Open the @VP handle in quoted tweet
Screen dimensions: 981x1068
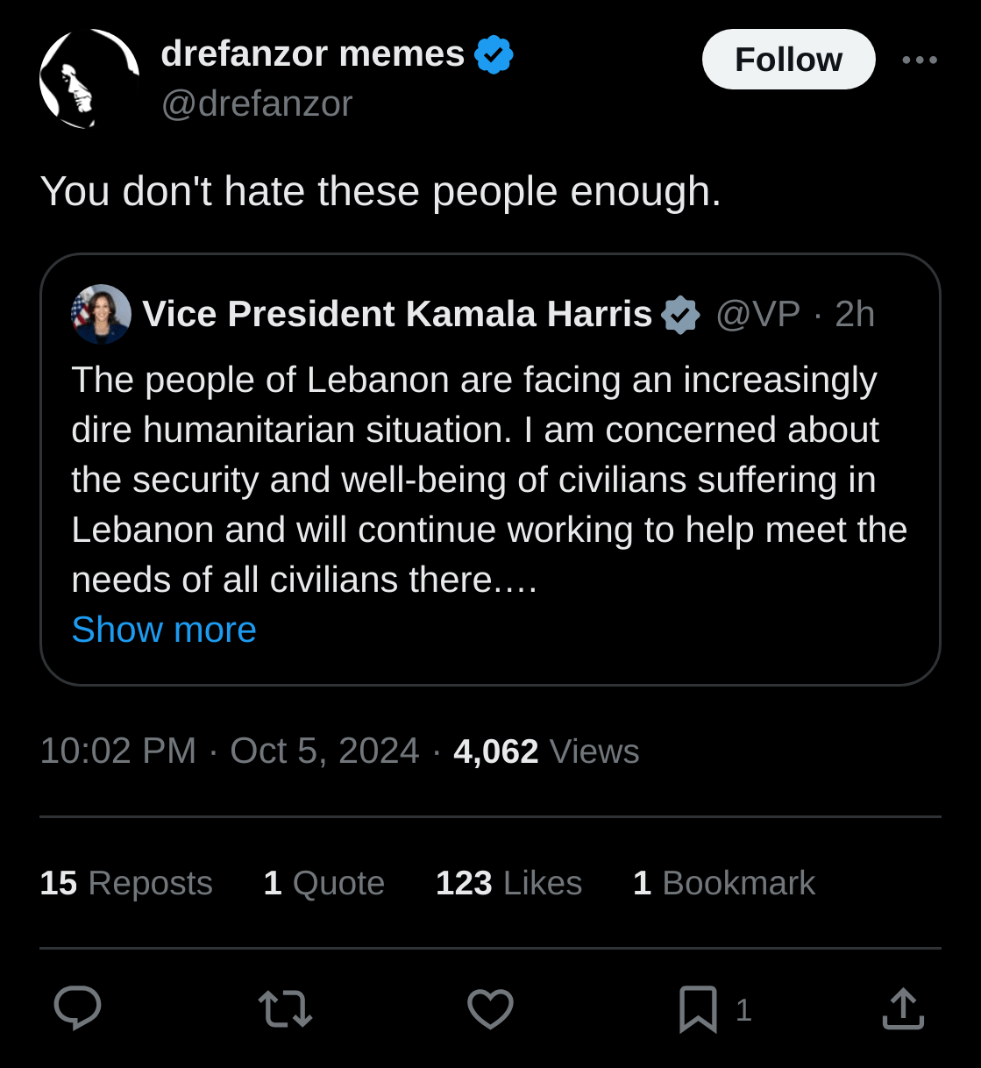coord(758,314)
